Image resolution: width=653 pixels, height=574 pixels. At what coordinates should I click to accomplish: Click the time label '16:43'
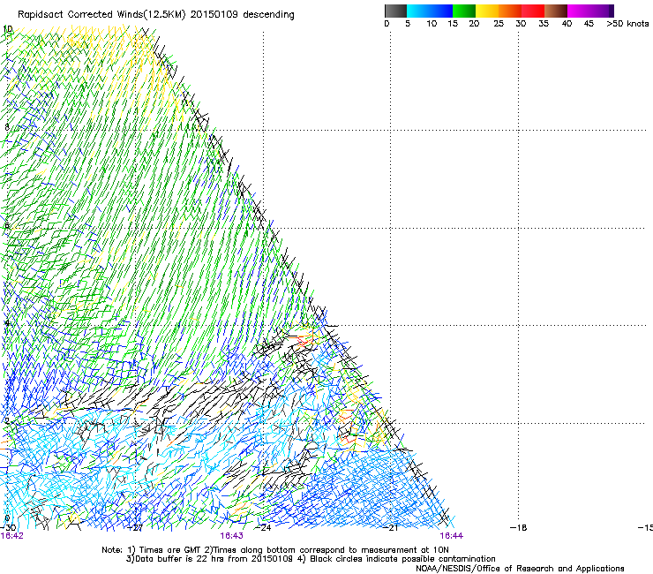(x=231, y=536)
